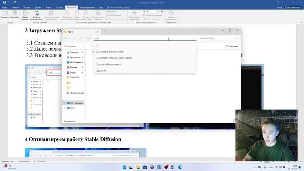Screen dimensions: 304x171
Task: Click the 'Stable Diffusion' heading in document
Action: (103, 139)
